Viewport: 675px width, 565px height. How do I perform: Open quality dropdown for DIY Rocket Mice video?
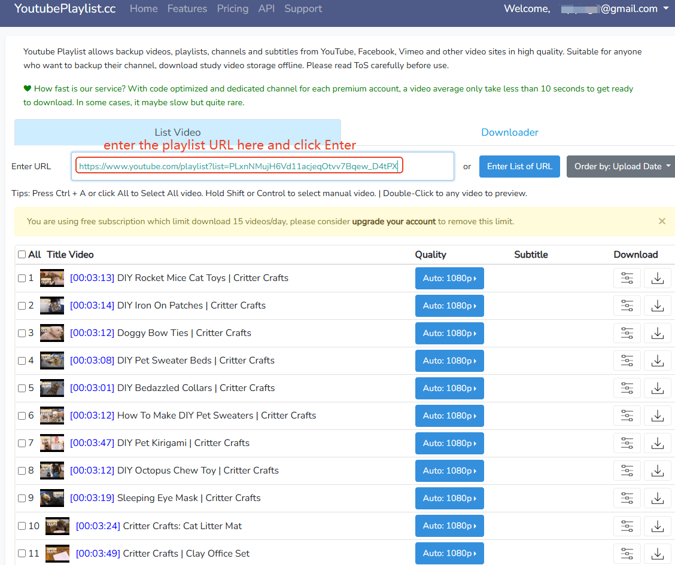click(x=449, y=278)
